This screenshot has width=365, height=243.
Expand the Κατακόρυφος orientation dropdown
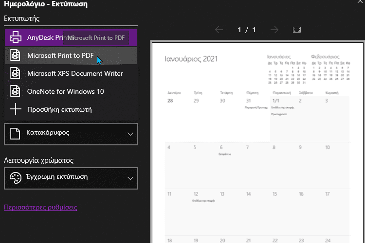[x=130, y=134]
